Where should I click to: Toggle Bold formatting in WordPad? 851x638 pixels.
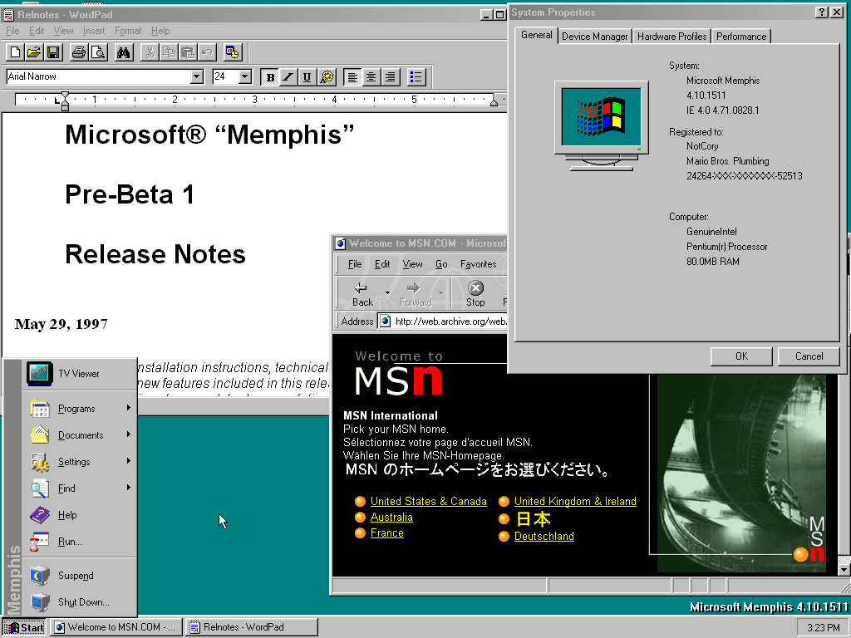tap(270, 77)
